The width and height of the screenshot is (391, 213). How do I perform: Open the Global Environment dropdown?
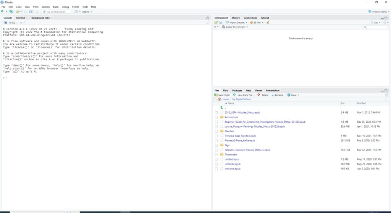[x=235, y=27]
